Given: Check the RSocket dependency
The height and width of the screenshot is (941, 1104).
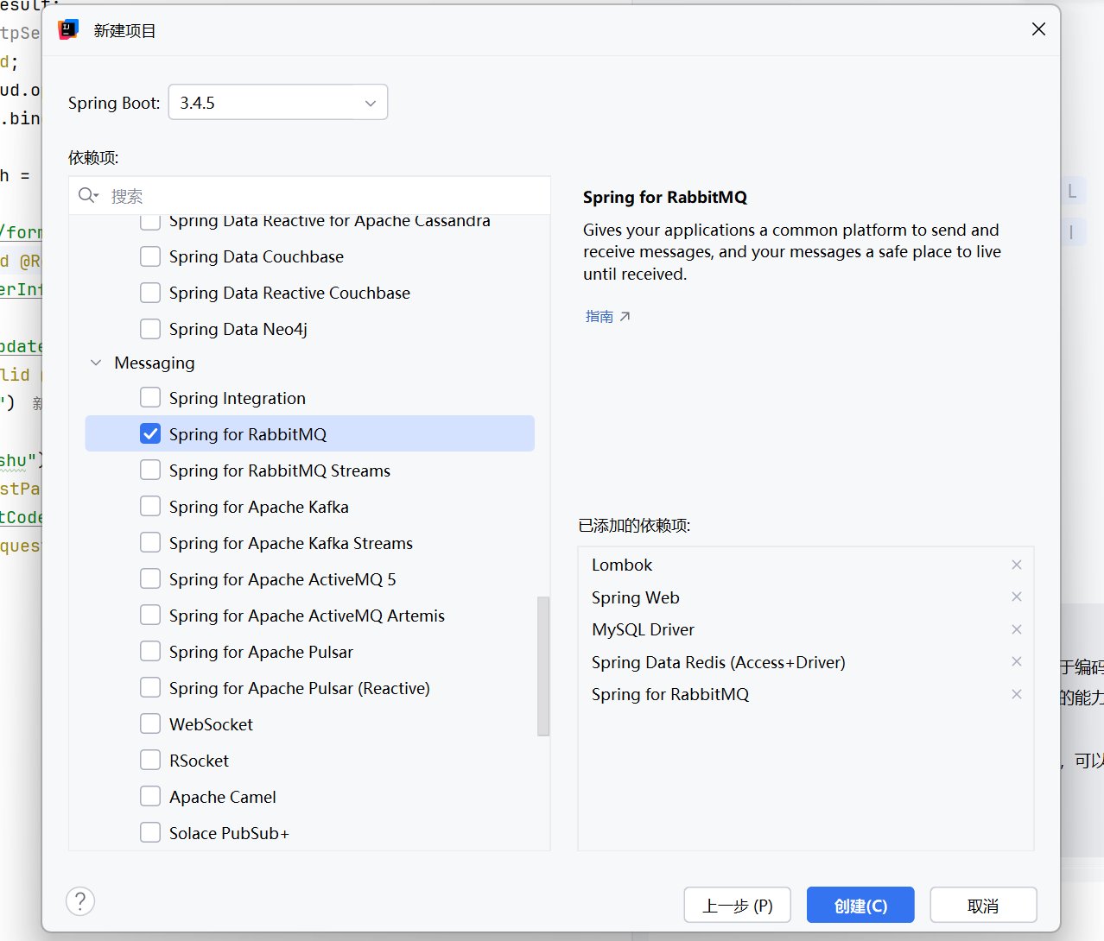Looking at the screenshot, I should tap(150, 761).
